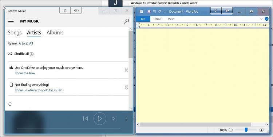Click the double-arrow roll-up button in Groove Music title bar
Screen dimensions: 273x137
(x=65, y=11)
